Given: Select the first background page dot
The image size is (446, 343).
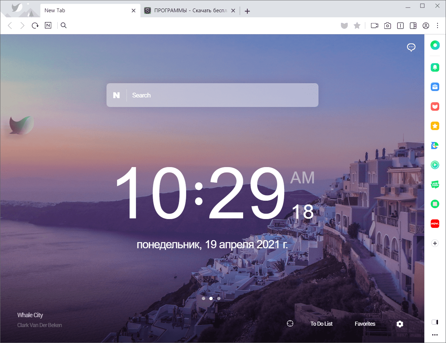Looking at the screenshot, I should pyautogui.click(x=203, y=299).
